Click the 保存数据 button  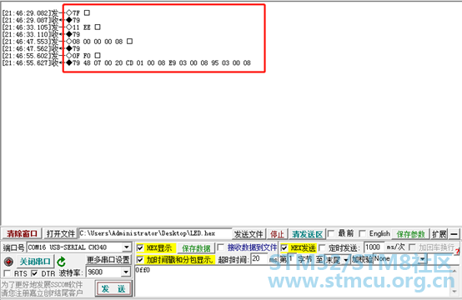(196, 248)
